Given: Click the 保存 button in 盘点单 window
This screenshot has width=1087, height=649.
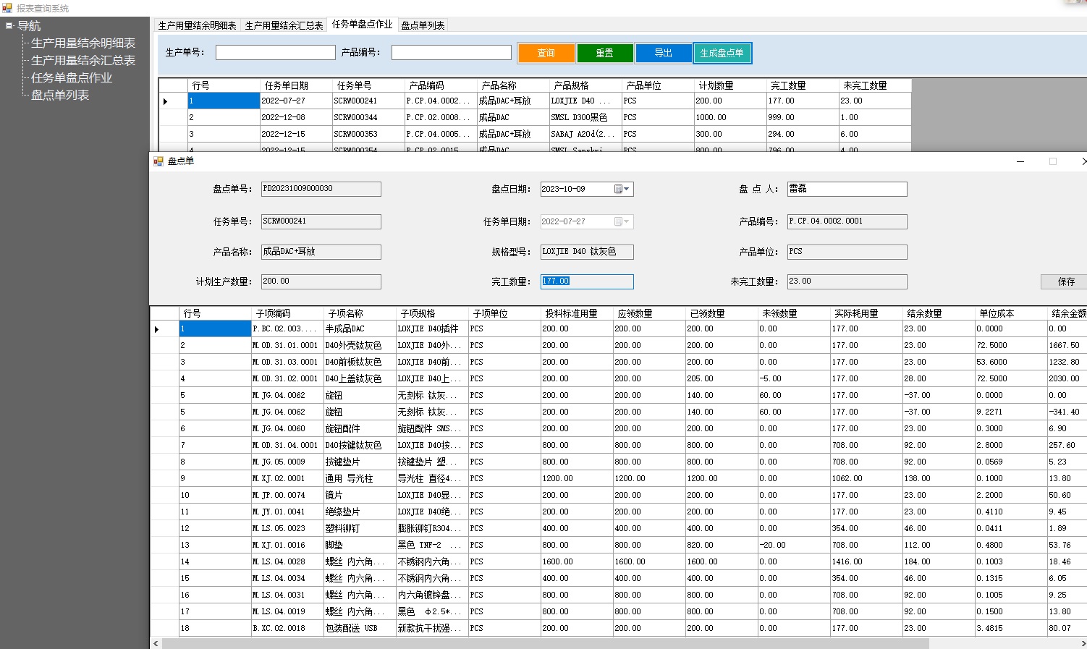Looking at the screenshot, I should (1066, 281).
